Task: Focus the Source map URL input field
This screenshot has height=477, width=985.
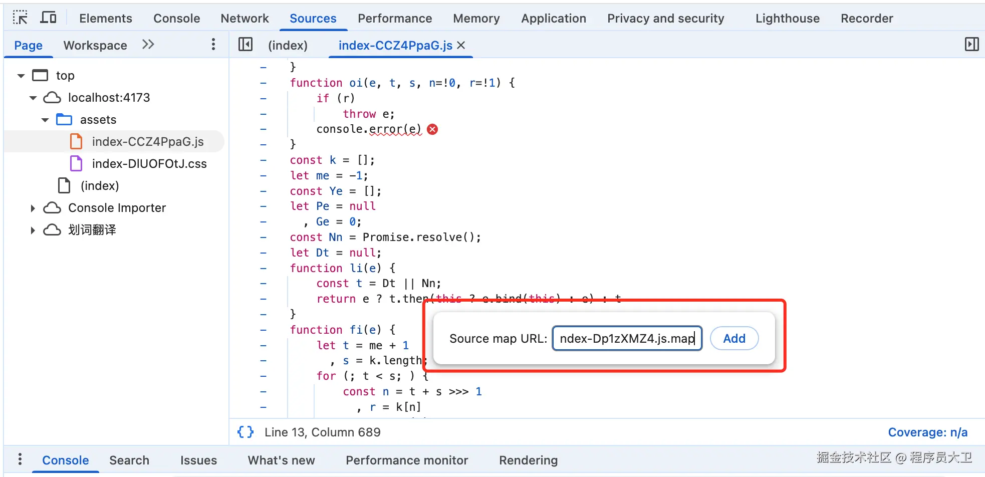Action: pos(627,339)
